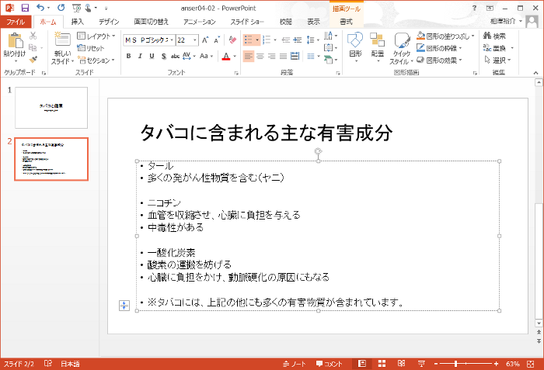Increase the font size
Image resolution: width=544 pixels, height=370 pixels.
[205, 40]
